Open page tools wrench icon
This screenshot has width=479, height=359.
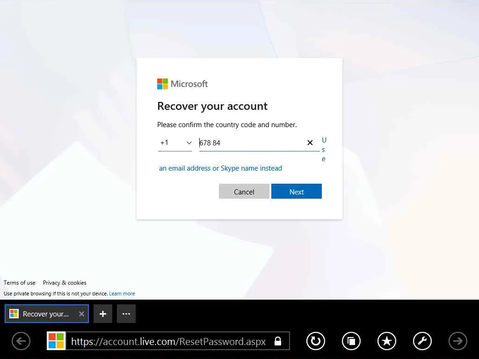coord(422,341)
